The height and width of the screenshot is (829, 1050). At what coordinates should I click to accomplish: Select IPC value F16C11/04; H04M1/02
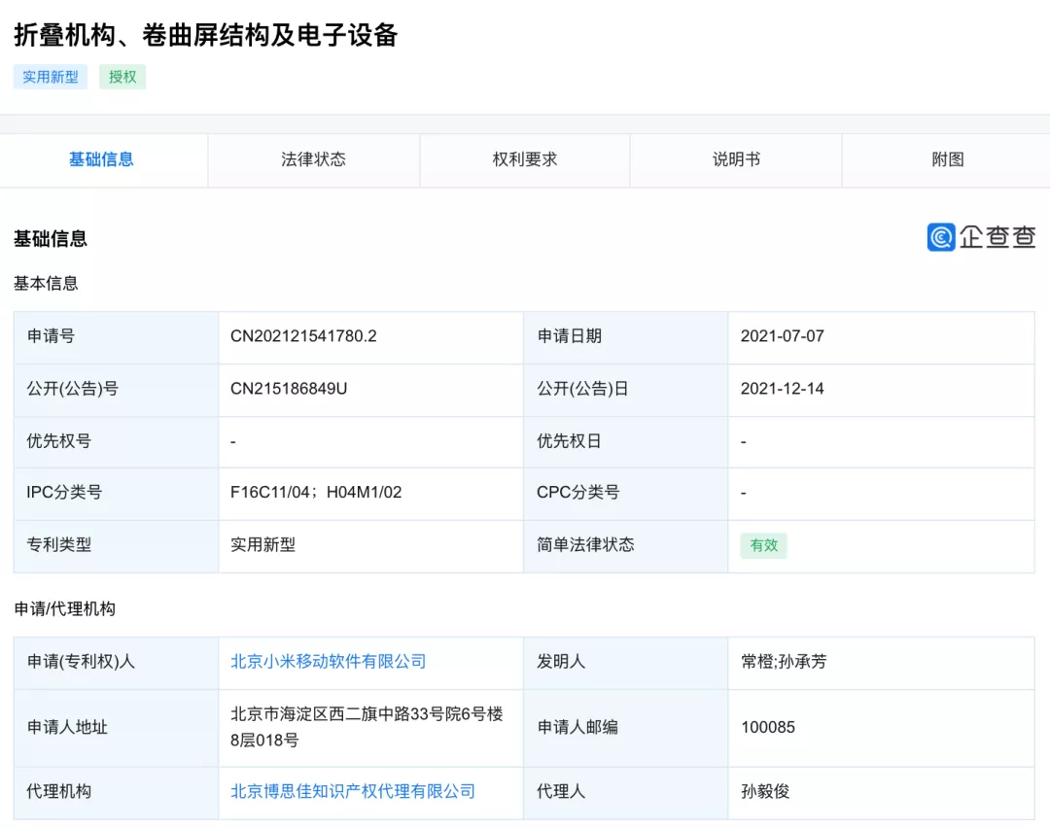(x=316, y=492)
